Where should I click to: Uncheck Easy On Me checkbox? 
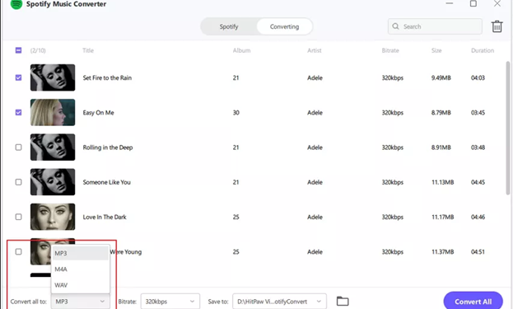18,112
